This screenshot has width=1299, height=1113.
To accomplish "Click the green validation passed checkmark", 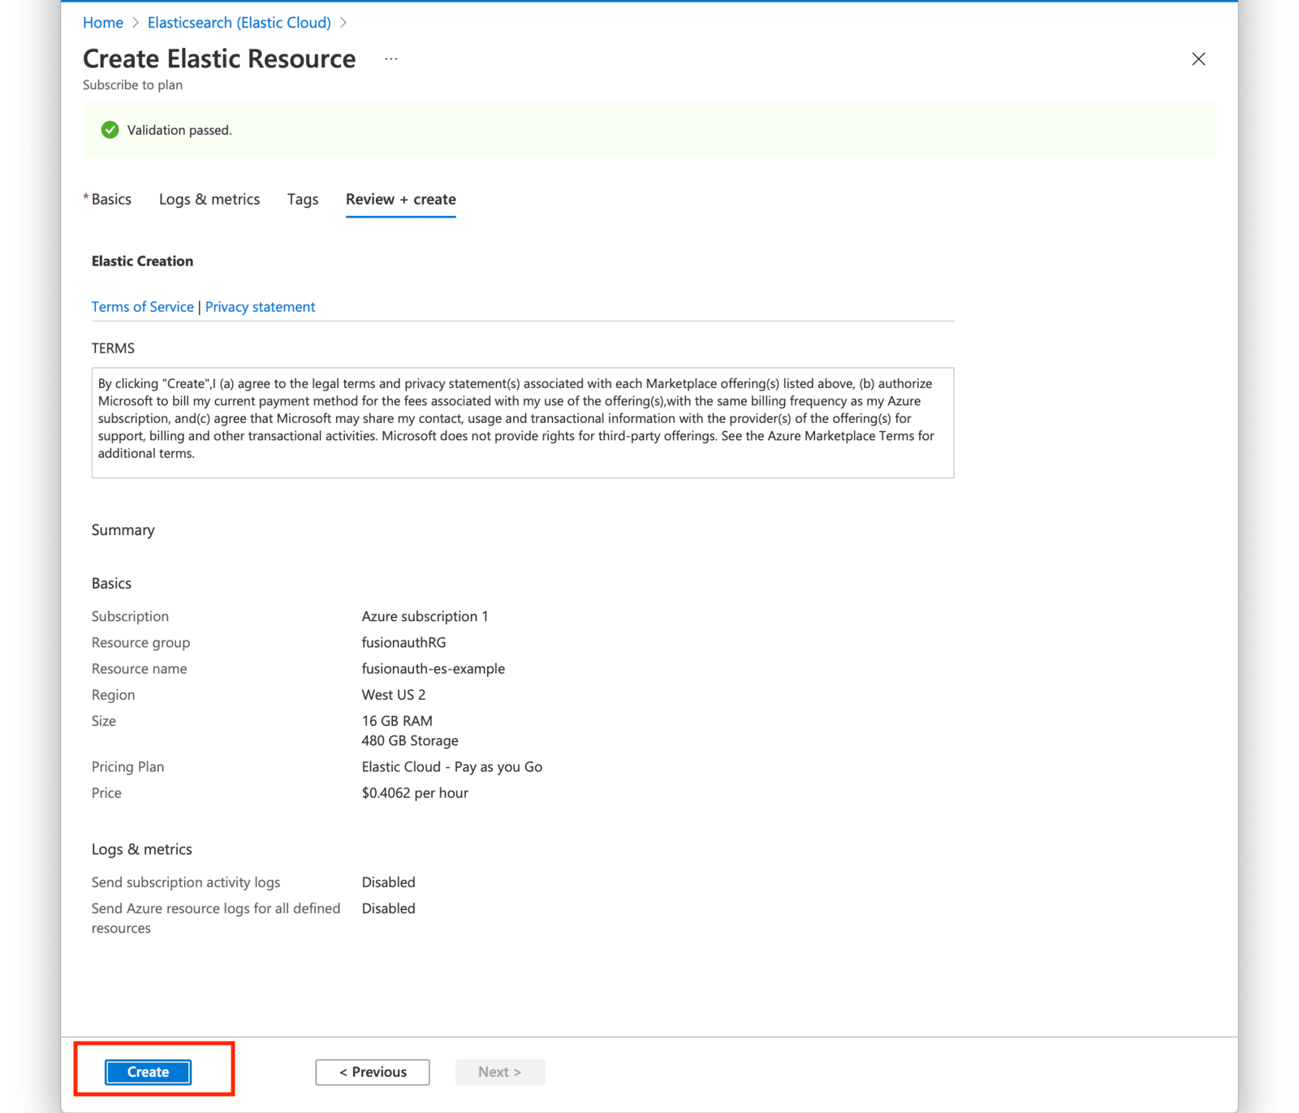I will pos(110,130).
